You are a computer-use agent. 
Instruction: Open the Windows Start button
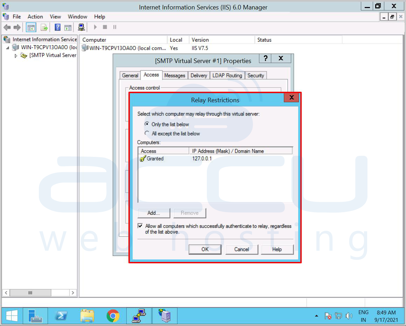click(x=12, y=316)
